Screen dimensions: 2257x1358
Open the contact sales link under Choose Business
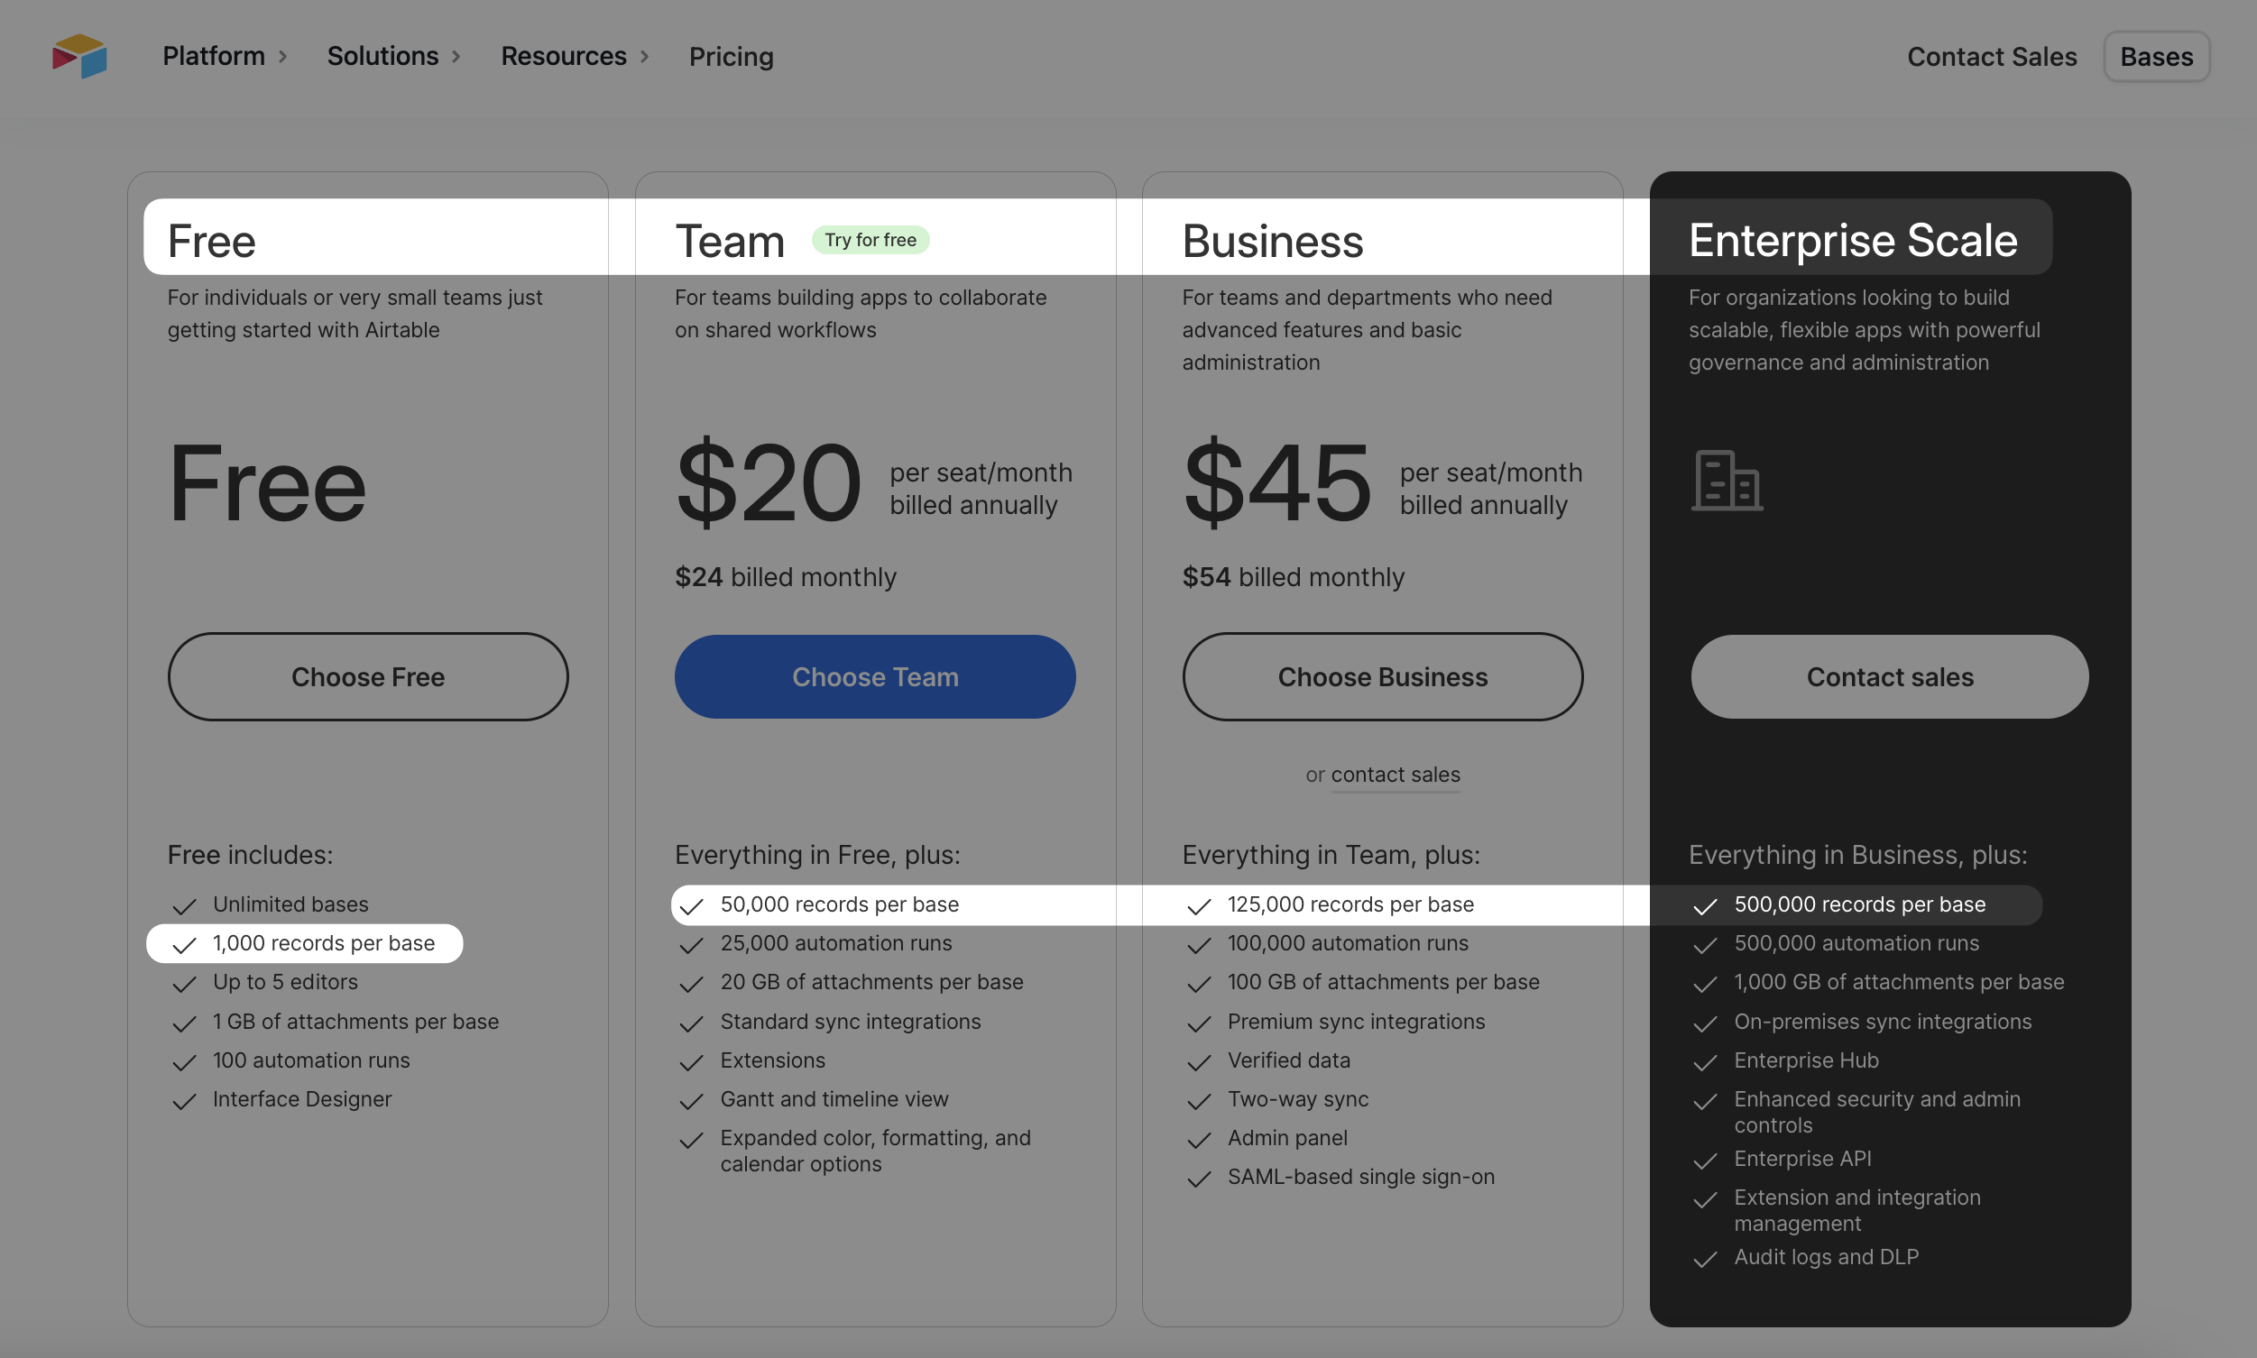[1395, 775]
